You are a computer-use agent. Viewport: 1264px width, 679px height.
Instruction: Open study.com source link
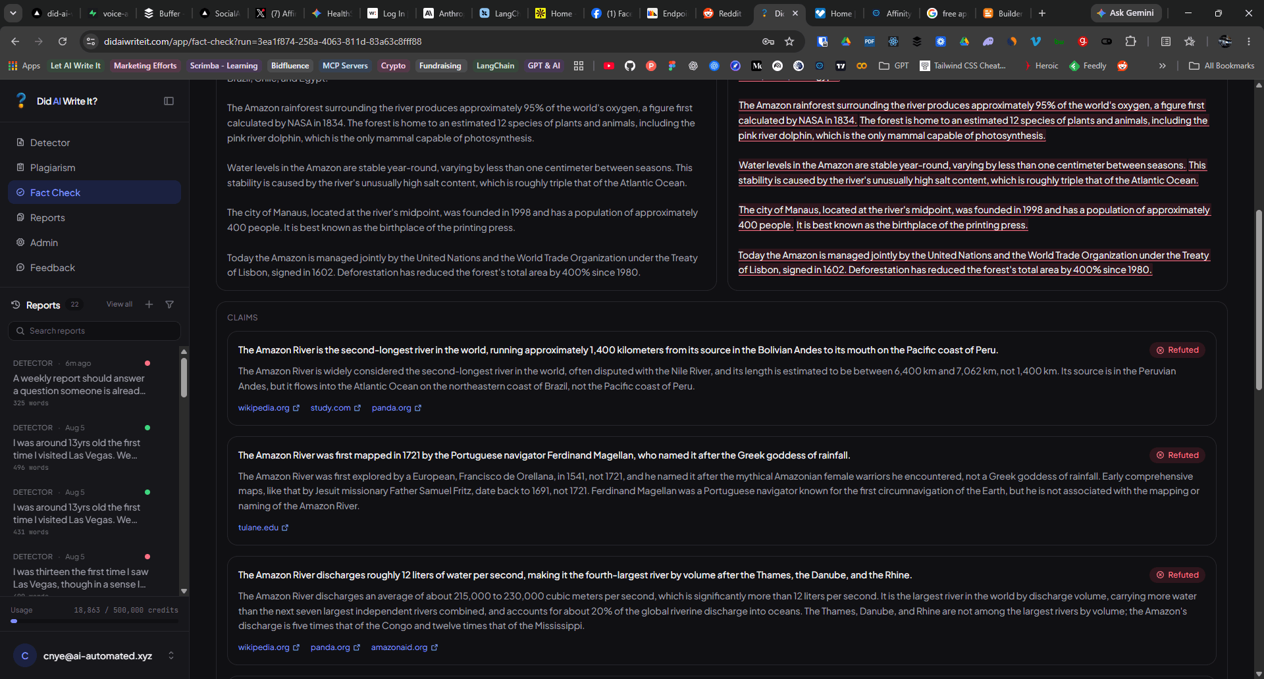coord(336,408)
